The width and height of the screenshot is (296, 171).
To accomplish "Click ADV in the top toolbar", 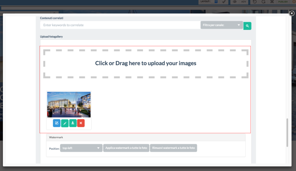I will (244, 2).
